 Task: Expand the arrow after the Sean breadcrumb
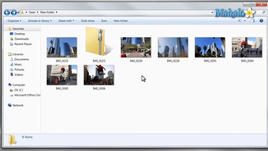pos(38,12)
